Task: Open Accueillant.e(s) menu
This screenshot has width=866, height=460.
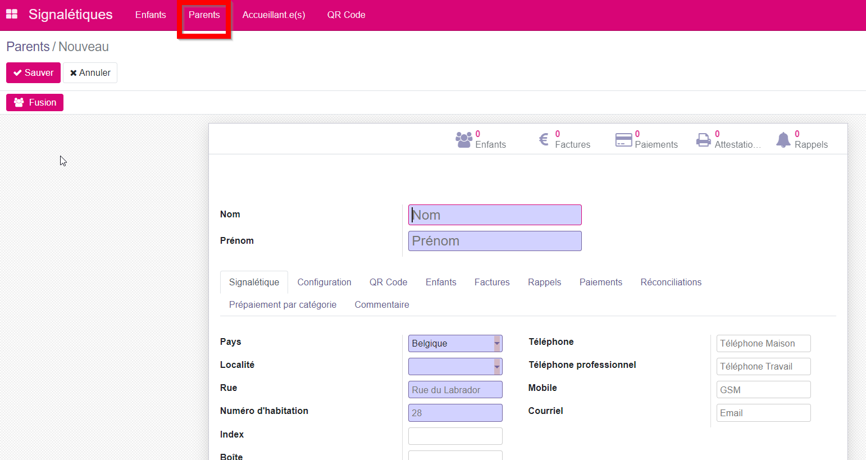Action: pos(274,15)
